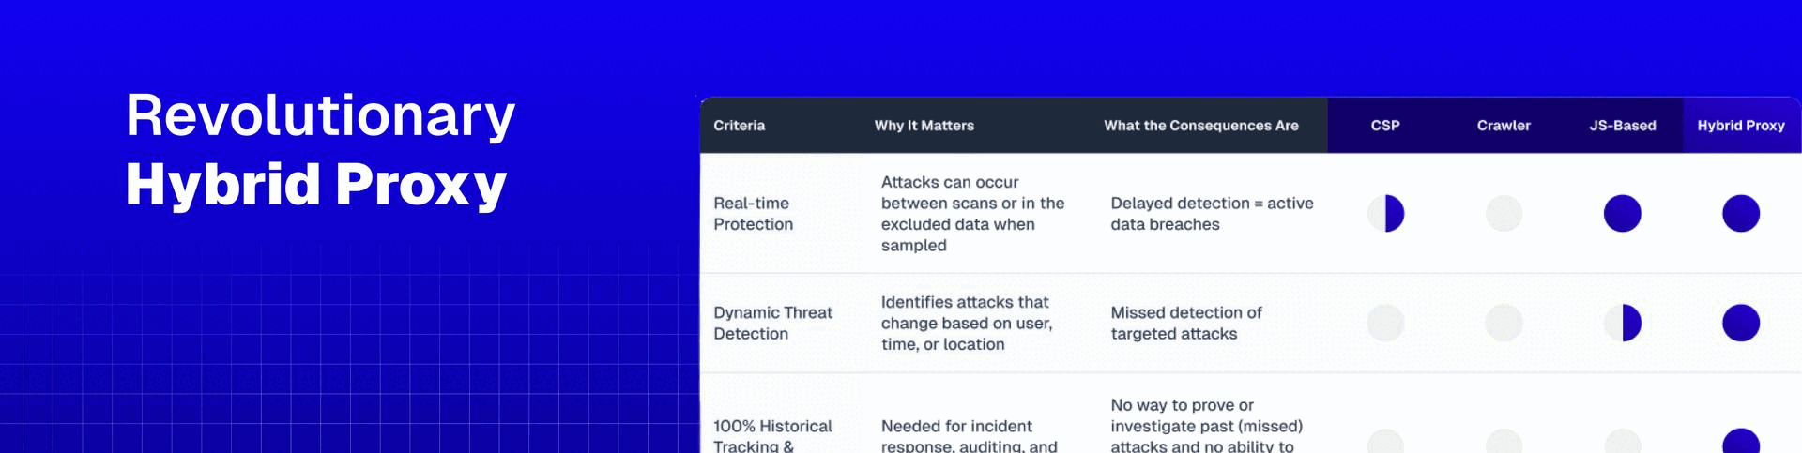Click the Dynamic Threat Detection criteria label

pos(772,323)
